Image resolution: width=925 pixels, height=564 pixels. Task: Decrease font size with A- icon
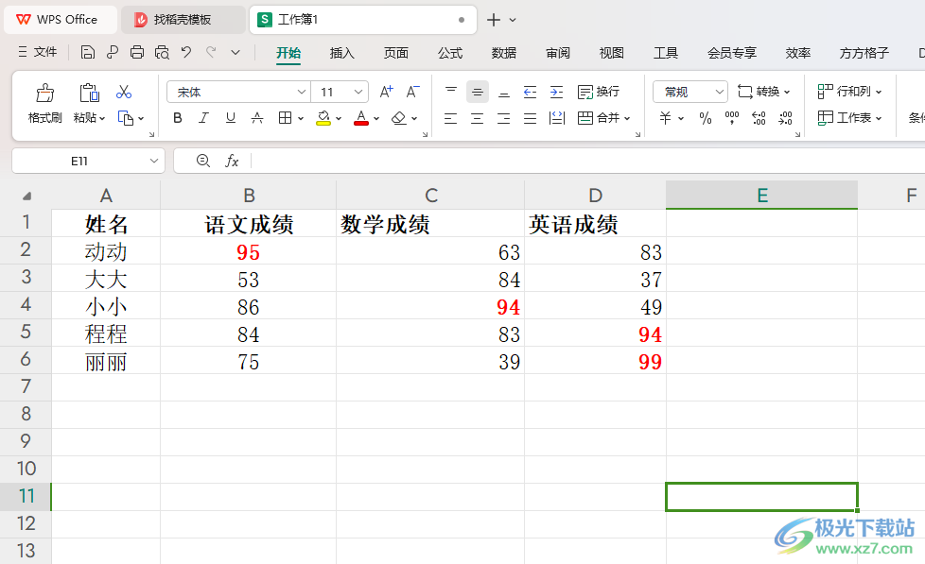[412, 92]
